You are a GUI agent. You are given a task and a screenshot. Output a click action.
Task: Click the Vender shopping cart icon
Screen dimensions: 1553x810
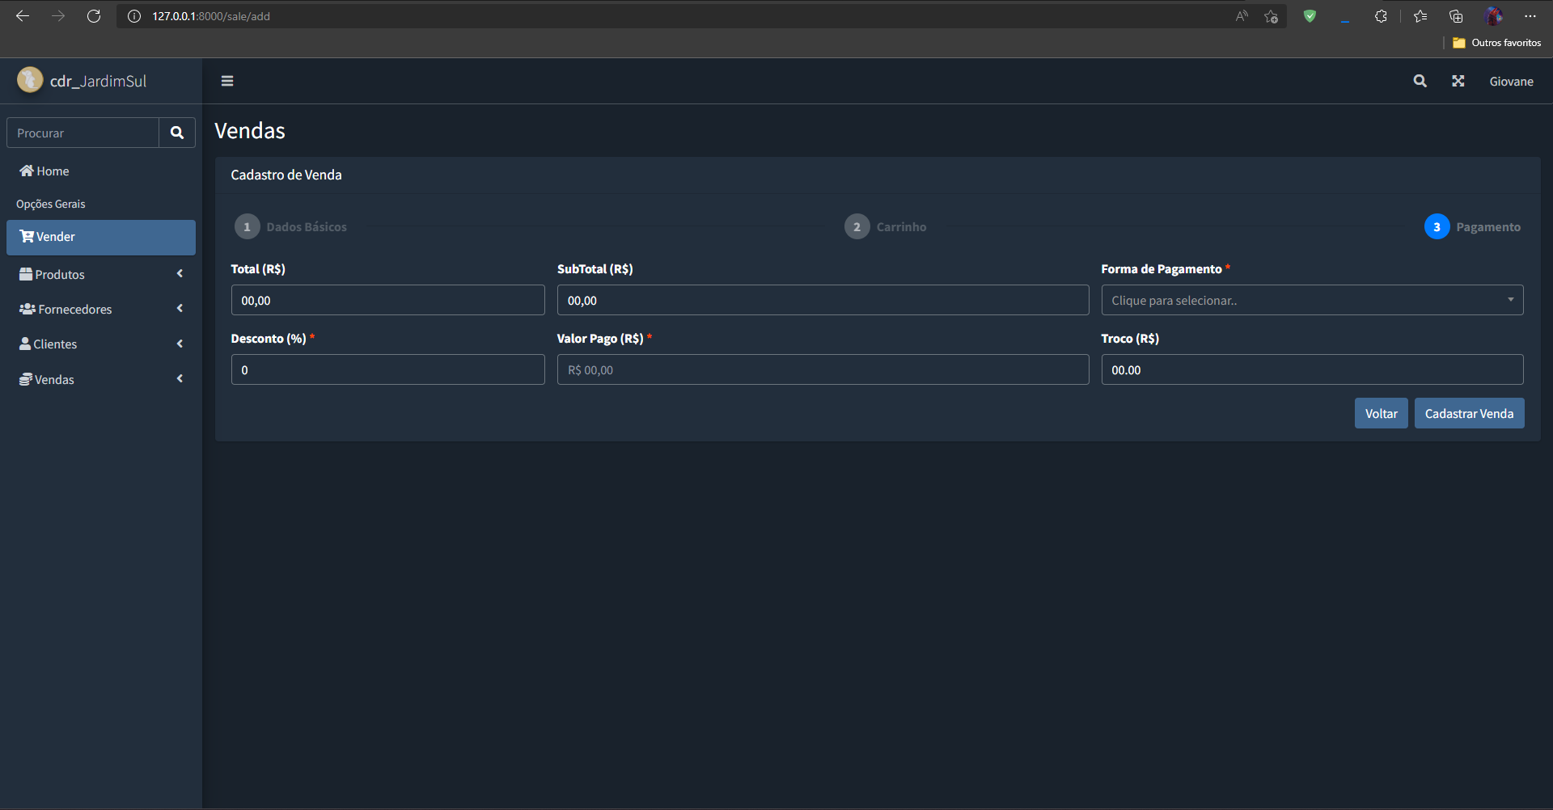pos(27,236)
